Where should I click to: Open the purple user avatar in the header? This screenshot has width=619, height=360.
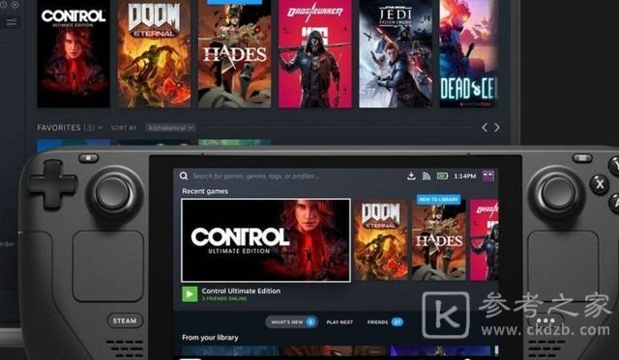tap(488, 176)
